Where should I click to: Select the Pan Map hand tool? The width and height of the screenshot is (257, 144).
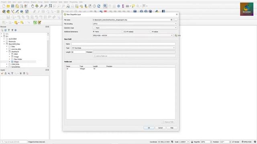(x=33, y=6)
